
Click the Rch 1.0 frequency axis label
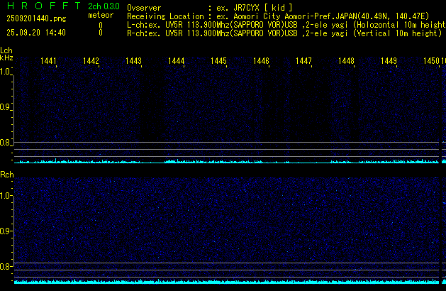click(6, 195)
